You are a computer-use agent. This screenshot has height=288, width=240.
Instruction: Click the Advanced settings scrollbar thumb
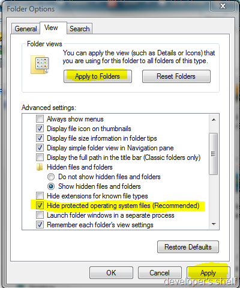click(214, 154)
